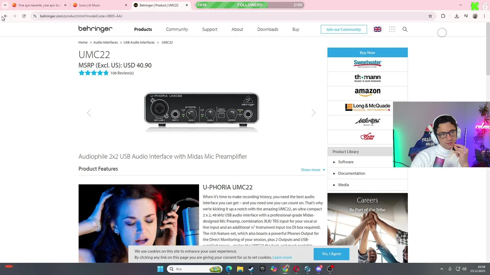This screenshot has width=490, height=275.
Task: Launch Microsoft Edge from taskbar
Action: coord(229,269)
